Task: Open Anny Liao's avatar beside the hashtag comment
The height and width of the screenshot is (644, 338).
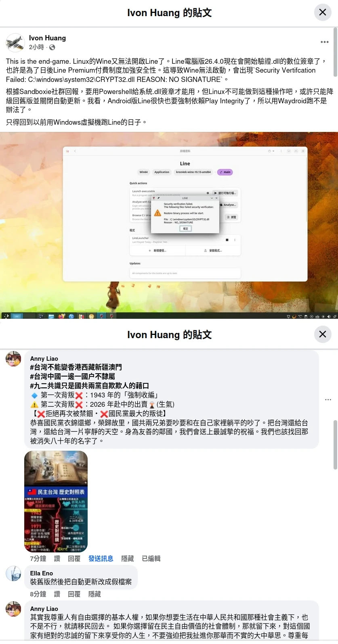Action: coord(13,359)
